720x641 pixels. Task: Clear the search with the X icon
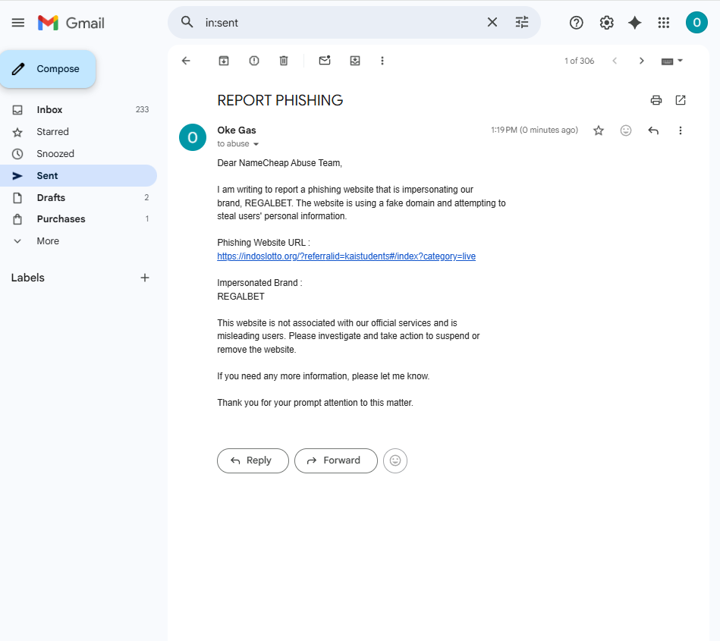(492, 22)
